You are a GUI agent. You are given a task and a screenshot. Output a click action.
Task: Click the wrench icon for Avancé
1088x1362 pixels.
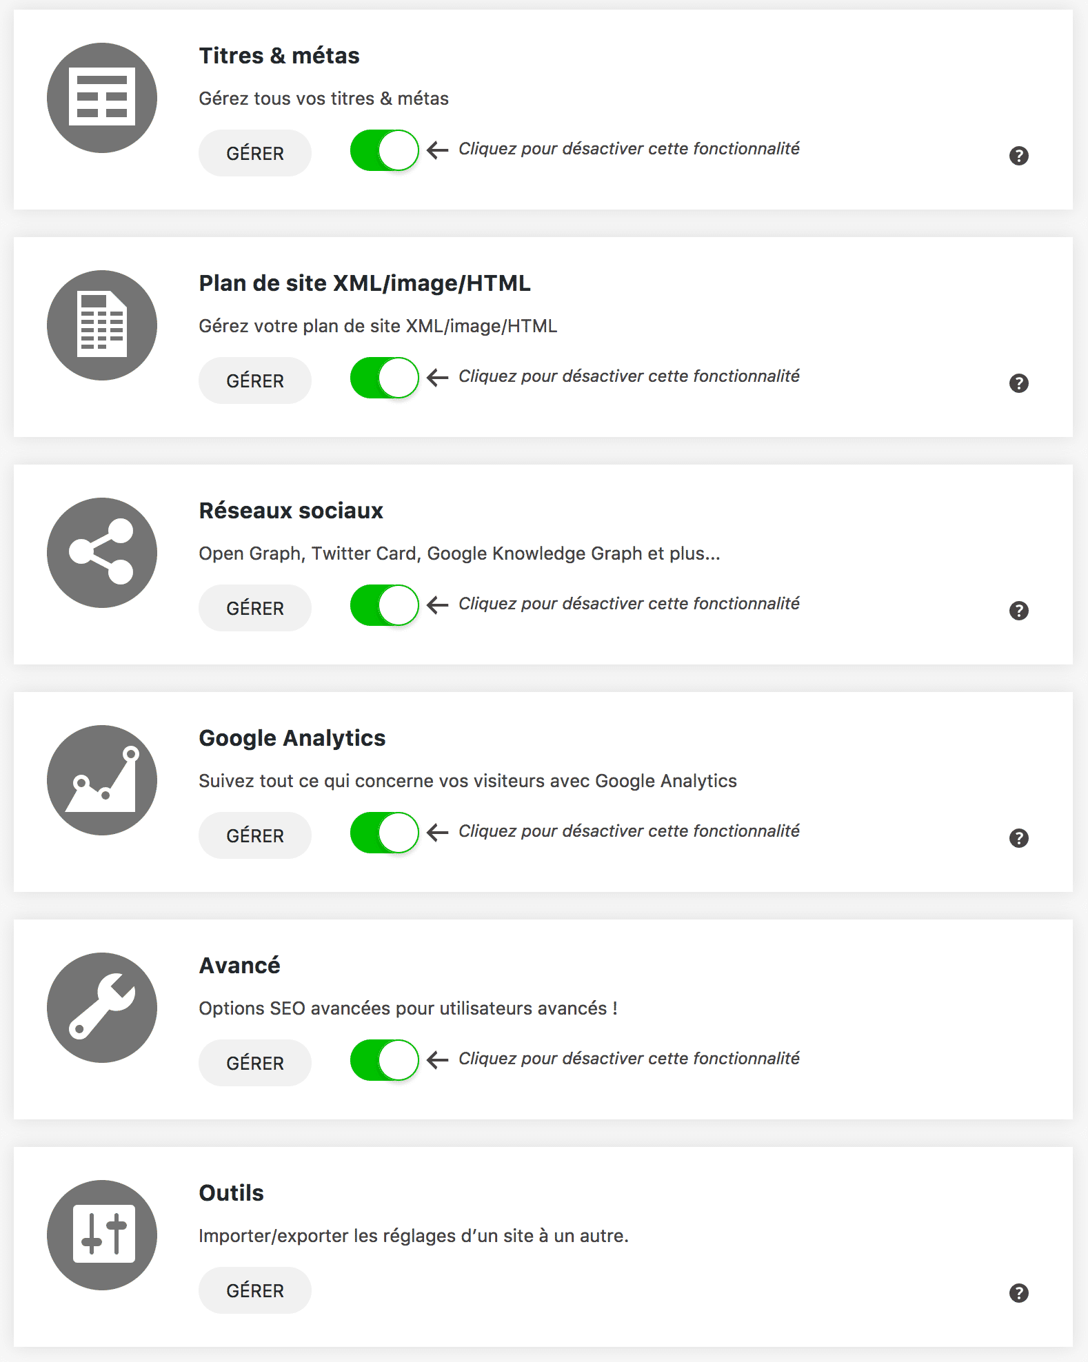click(102, 1007)
